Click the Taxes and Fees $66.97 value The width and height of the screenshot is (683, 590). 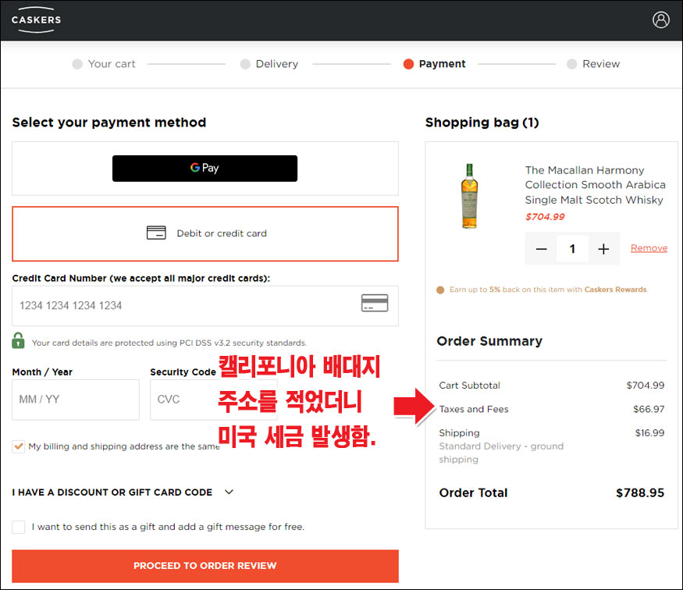pyautogui.click(x=649, y=409)
